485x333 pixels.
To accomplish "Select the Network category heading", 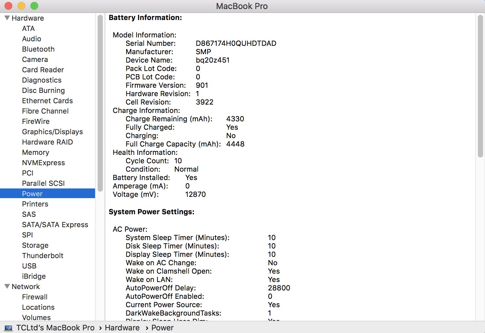I will click(x=26, y=287).
